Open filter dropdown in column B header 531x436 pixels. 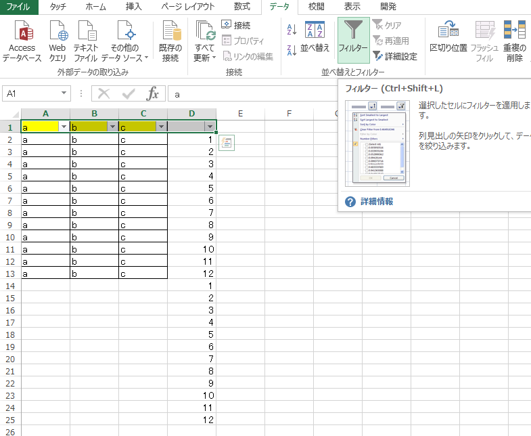112,127
